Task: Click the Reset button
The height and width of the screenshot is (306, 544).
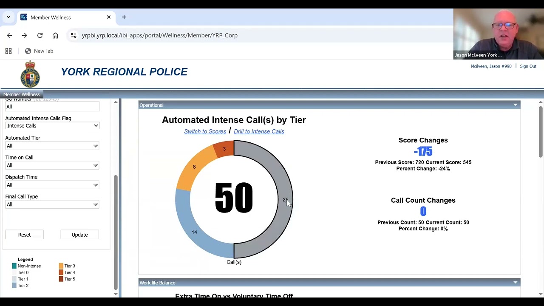Action: point(24,235)
